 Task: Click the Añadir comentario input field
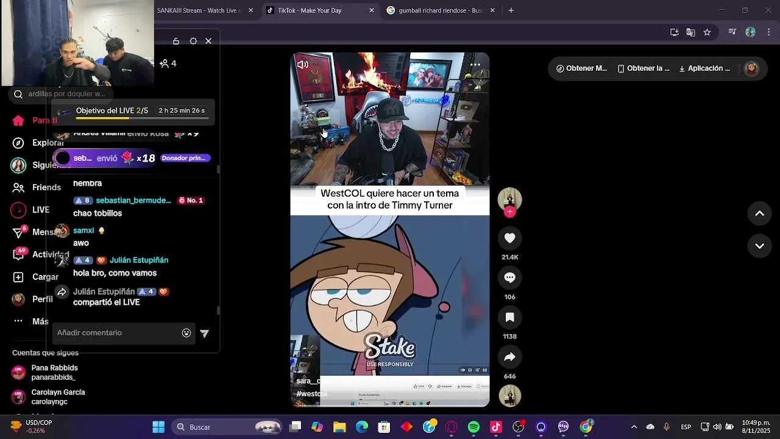(x=124, y=333)
